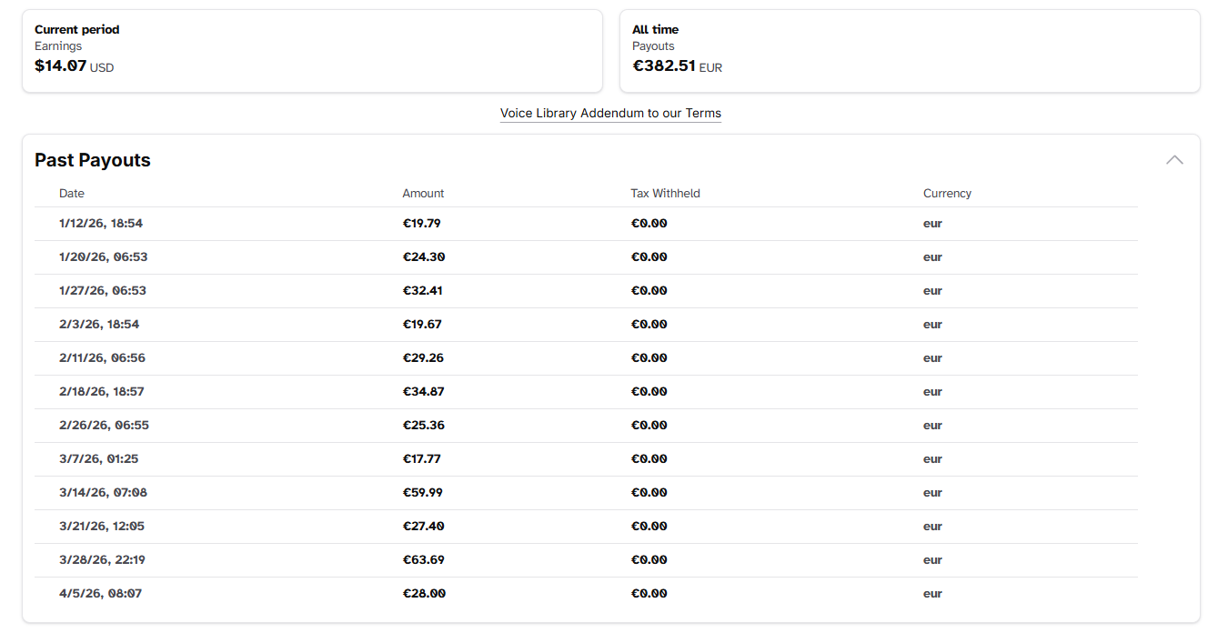Click the All time Payouts card

[910, 50]
